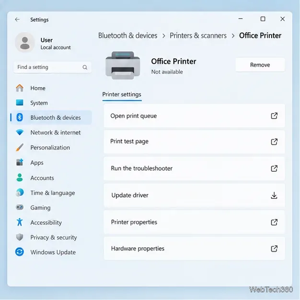This screenshot has width=300, height=300.
Task: Click the Office Printer breadcrumb title
Action: pos(260,35)
